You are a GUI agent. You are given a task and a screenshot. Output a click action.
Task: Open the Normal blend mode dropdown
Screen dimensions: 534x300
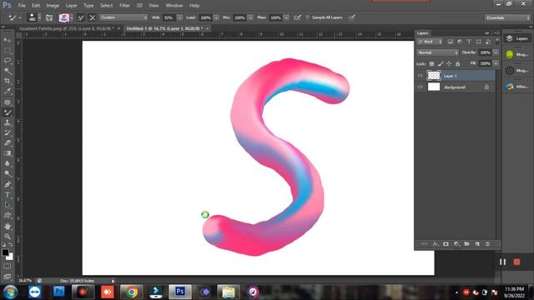coord(437,52)
